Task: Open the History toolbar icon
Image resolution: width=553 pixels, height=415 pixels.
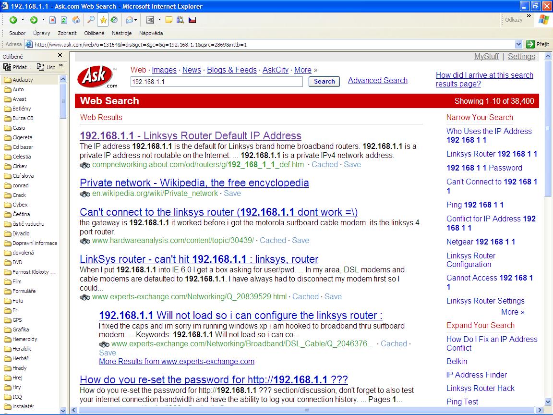Action: [x=114, y=20]
